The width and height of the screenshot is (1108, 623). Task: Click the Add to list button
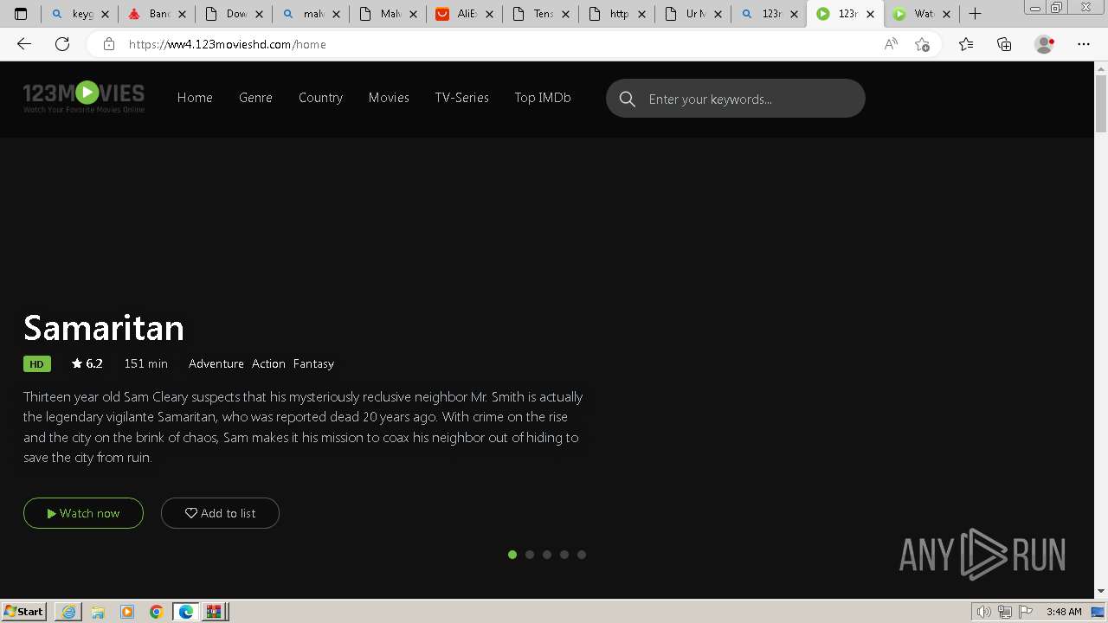tap(220, 513)
